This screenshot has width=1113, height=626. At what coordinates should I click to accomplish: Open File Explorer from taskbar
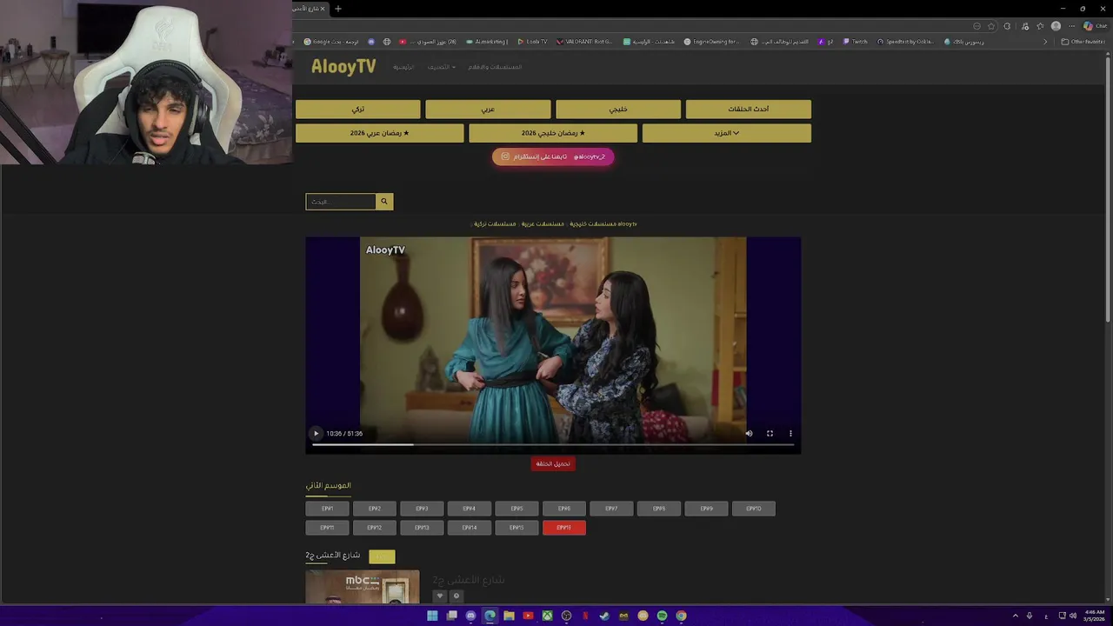(509, 616)
